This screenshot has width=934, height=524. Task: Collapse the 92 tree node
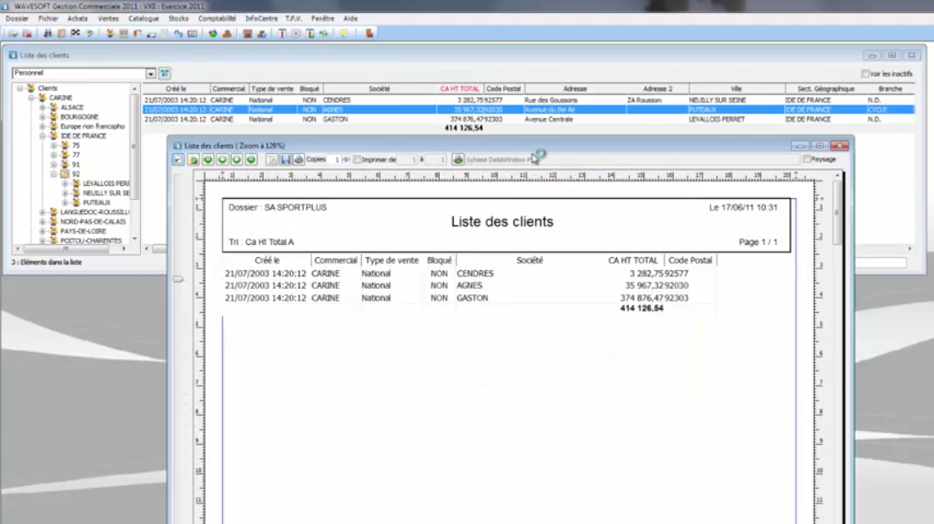click(54, 173)
